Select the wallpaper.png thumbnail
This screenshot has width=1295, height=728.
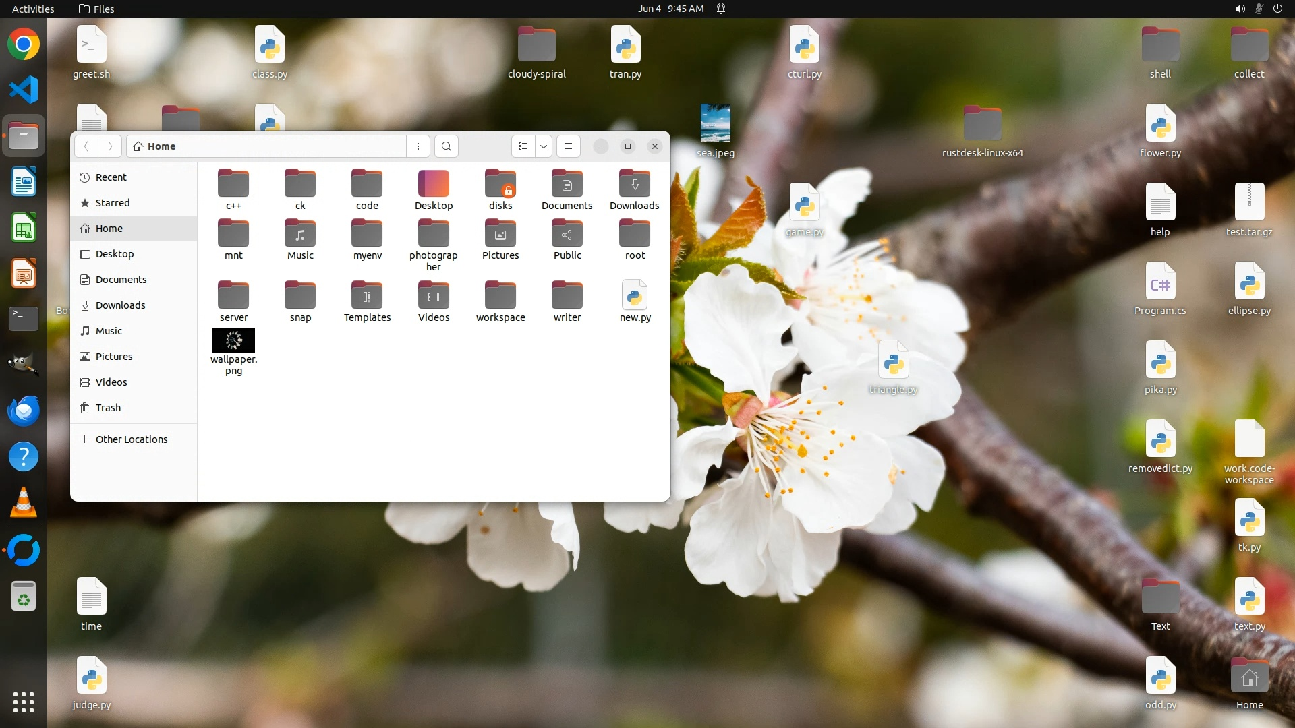coord(233,341)
